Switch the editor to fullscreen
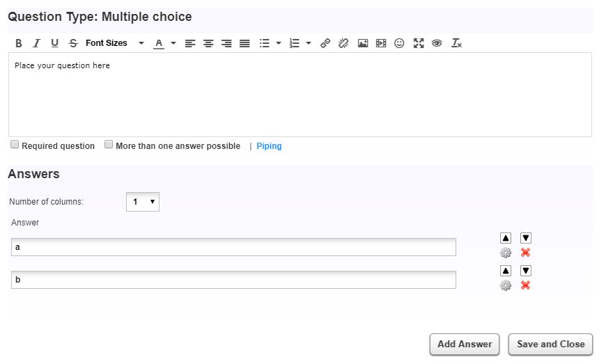The image size is (606, 364). click(418, 43)
